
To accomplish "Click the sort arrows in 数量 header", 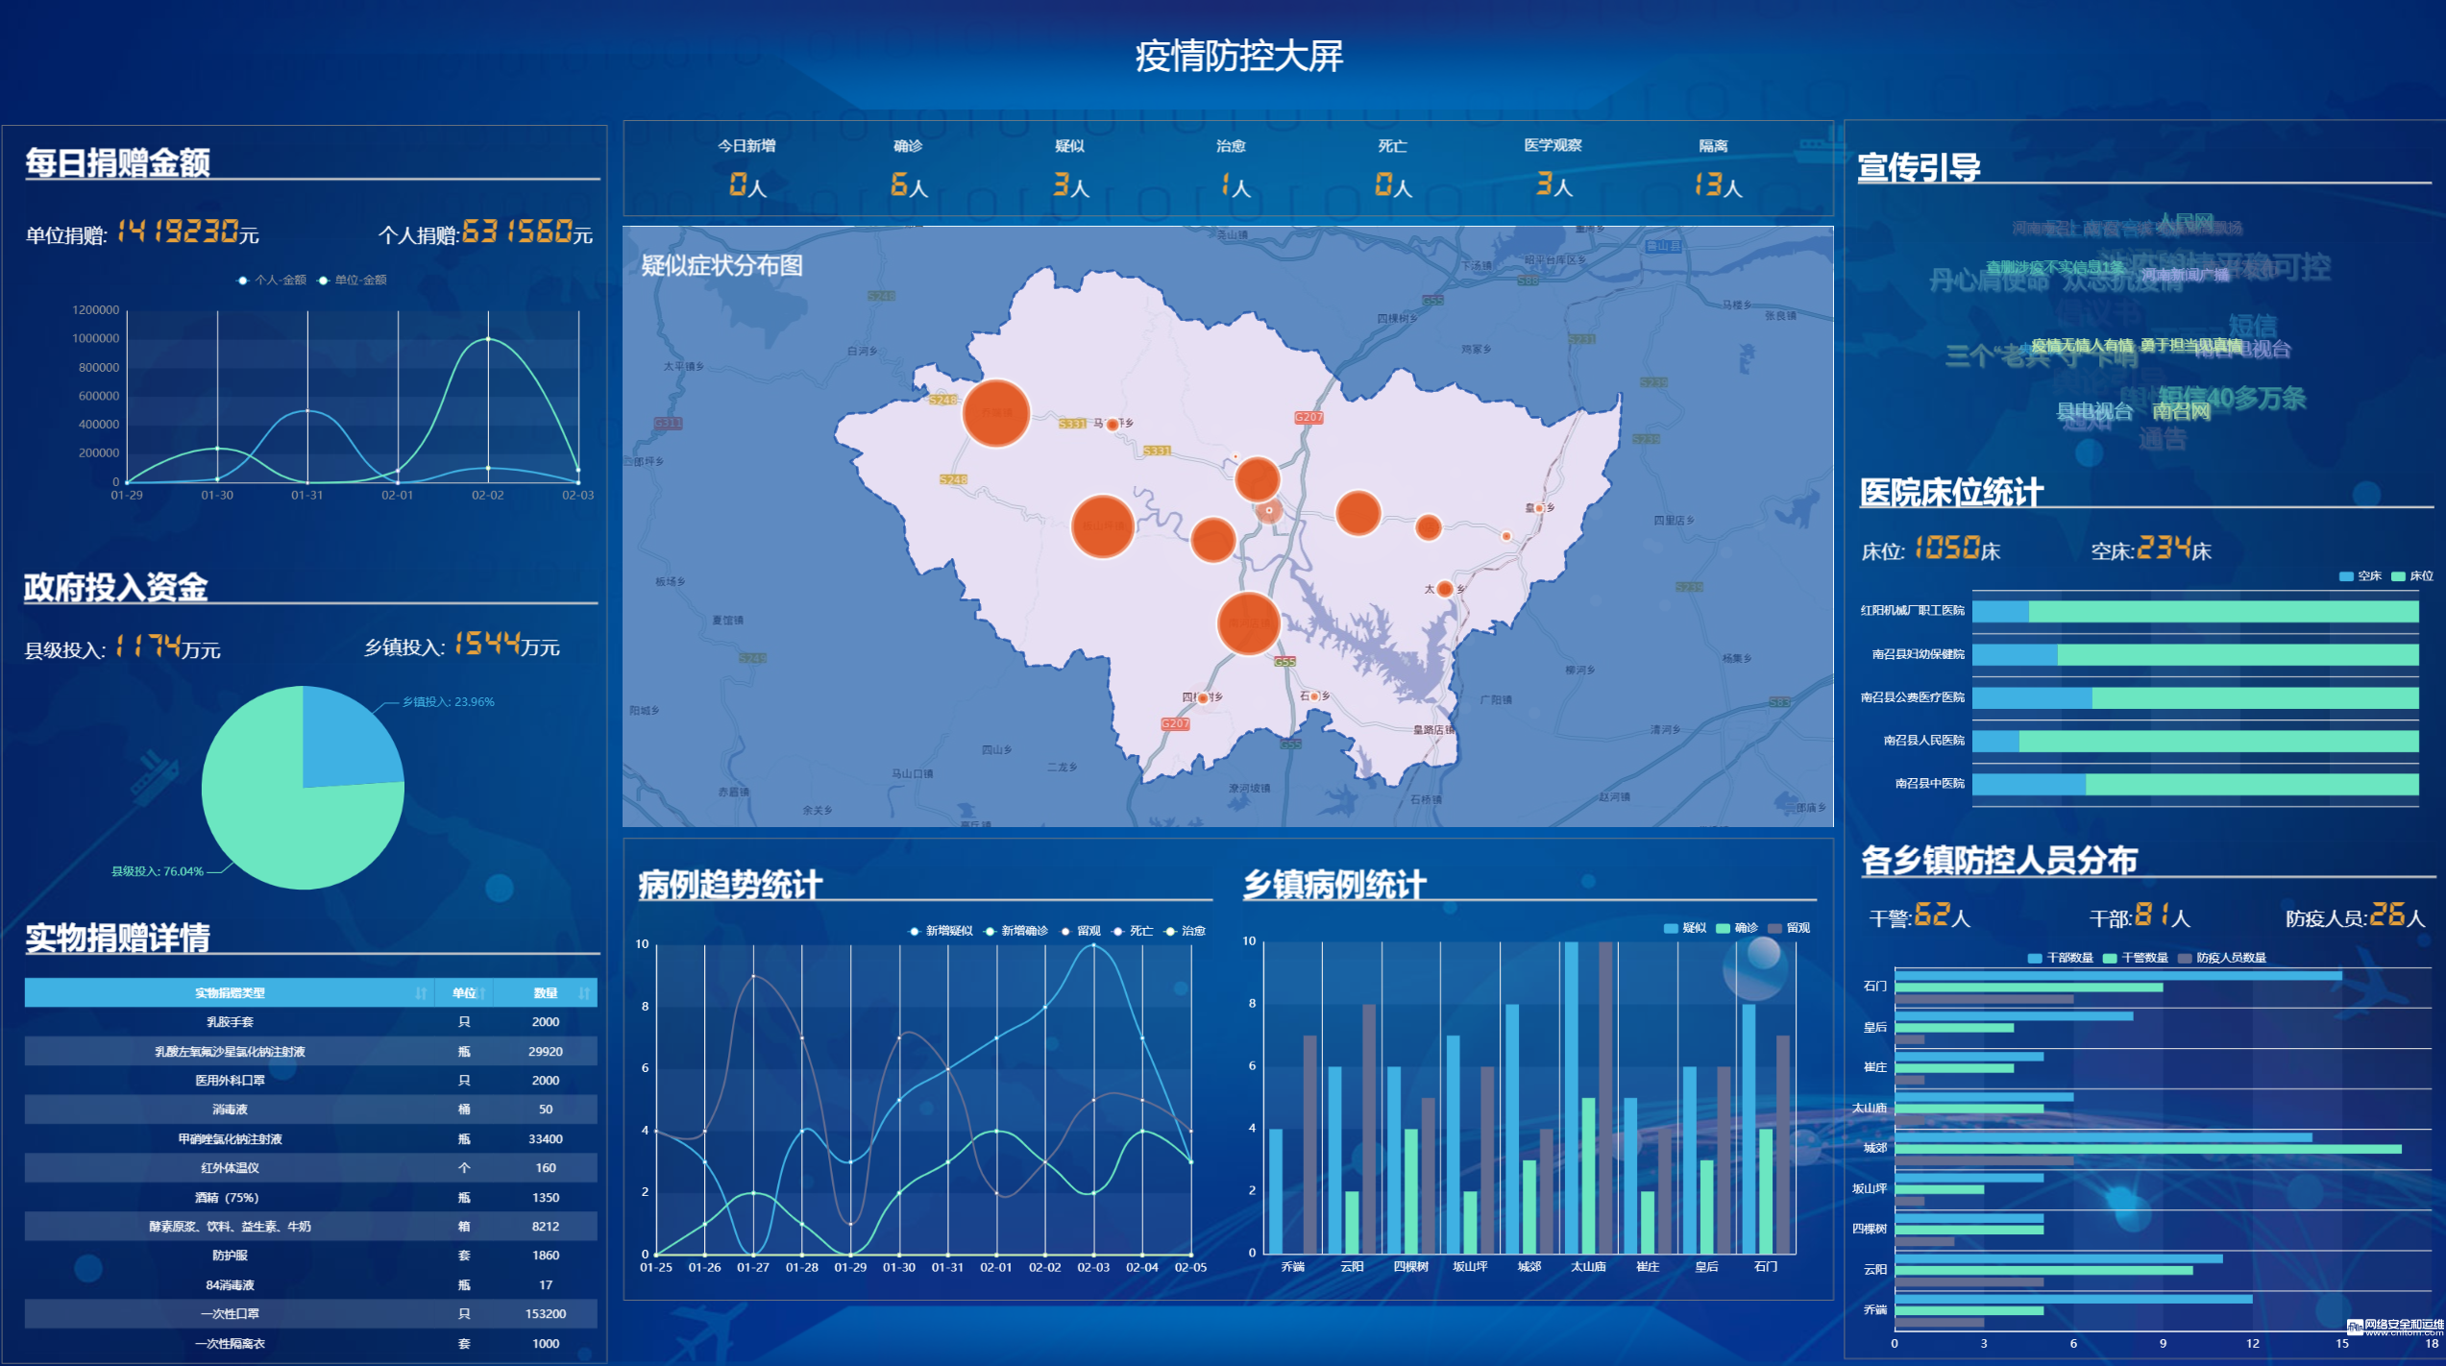I will pyautogui.click(x=584, y=993).
